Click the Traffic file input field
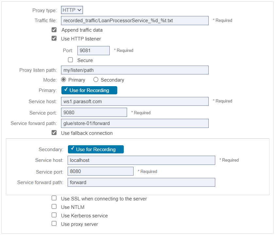The height and width of the screenshot is (235, 275). pyautogui.click(x=135, y=21)
